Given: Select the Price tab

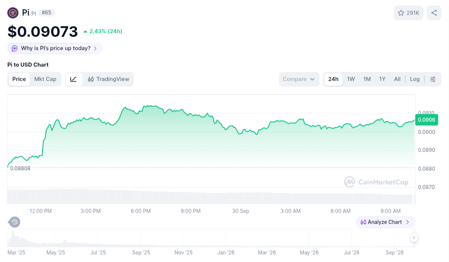Looking at the screenshot, I should pyautogui.click(x=19, y=79).
